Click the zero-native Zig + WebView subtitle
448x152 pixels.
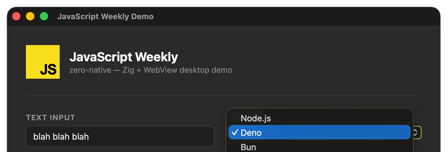[150, 70]
